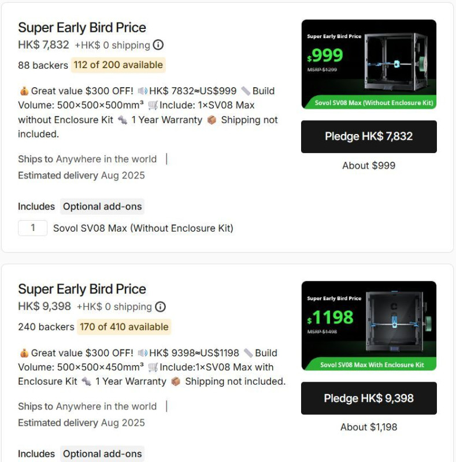
Task: Click shipping info icon for HK$ 9,398 reward
Action: point(160,307)
